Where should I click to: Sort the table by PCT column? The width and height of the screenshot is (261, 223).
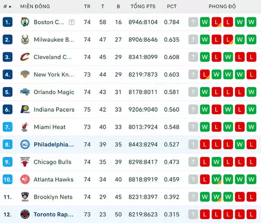click(172, 7)
